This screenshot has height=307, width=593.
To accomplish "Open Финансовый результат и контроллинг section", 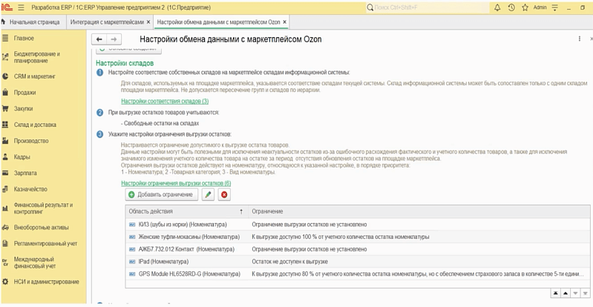I will (x=44, y=208).
